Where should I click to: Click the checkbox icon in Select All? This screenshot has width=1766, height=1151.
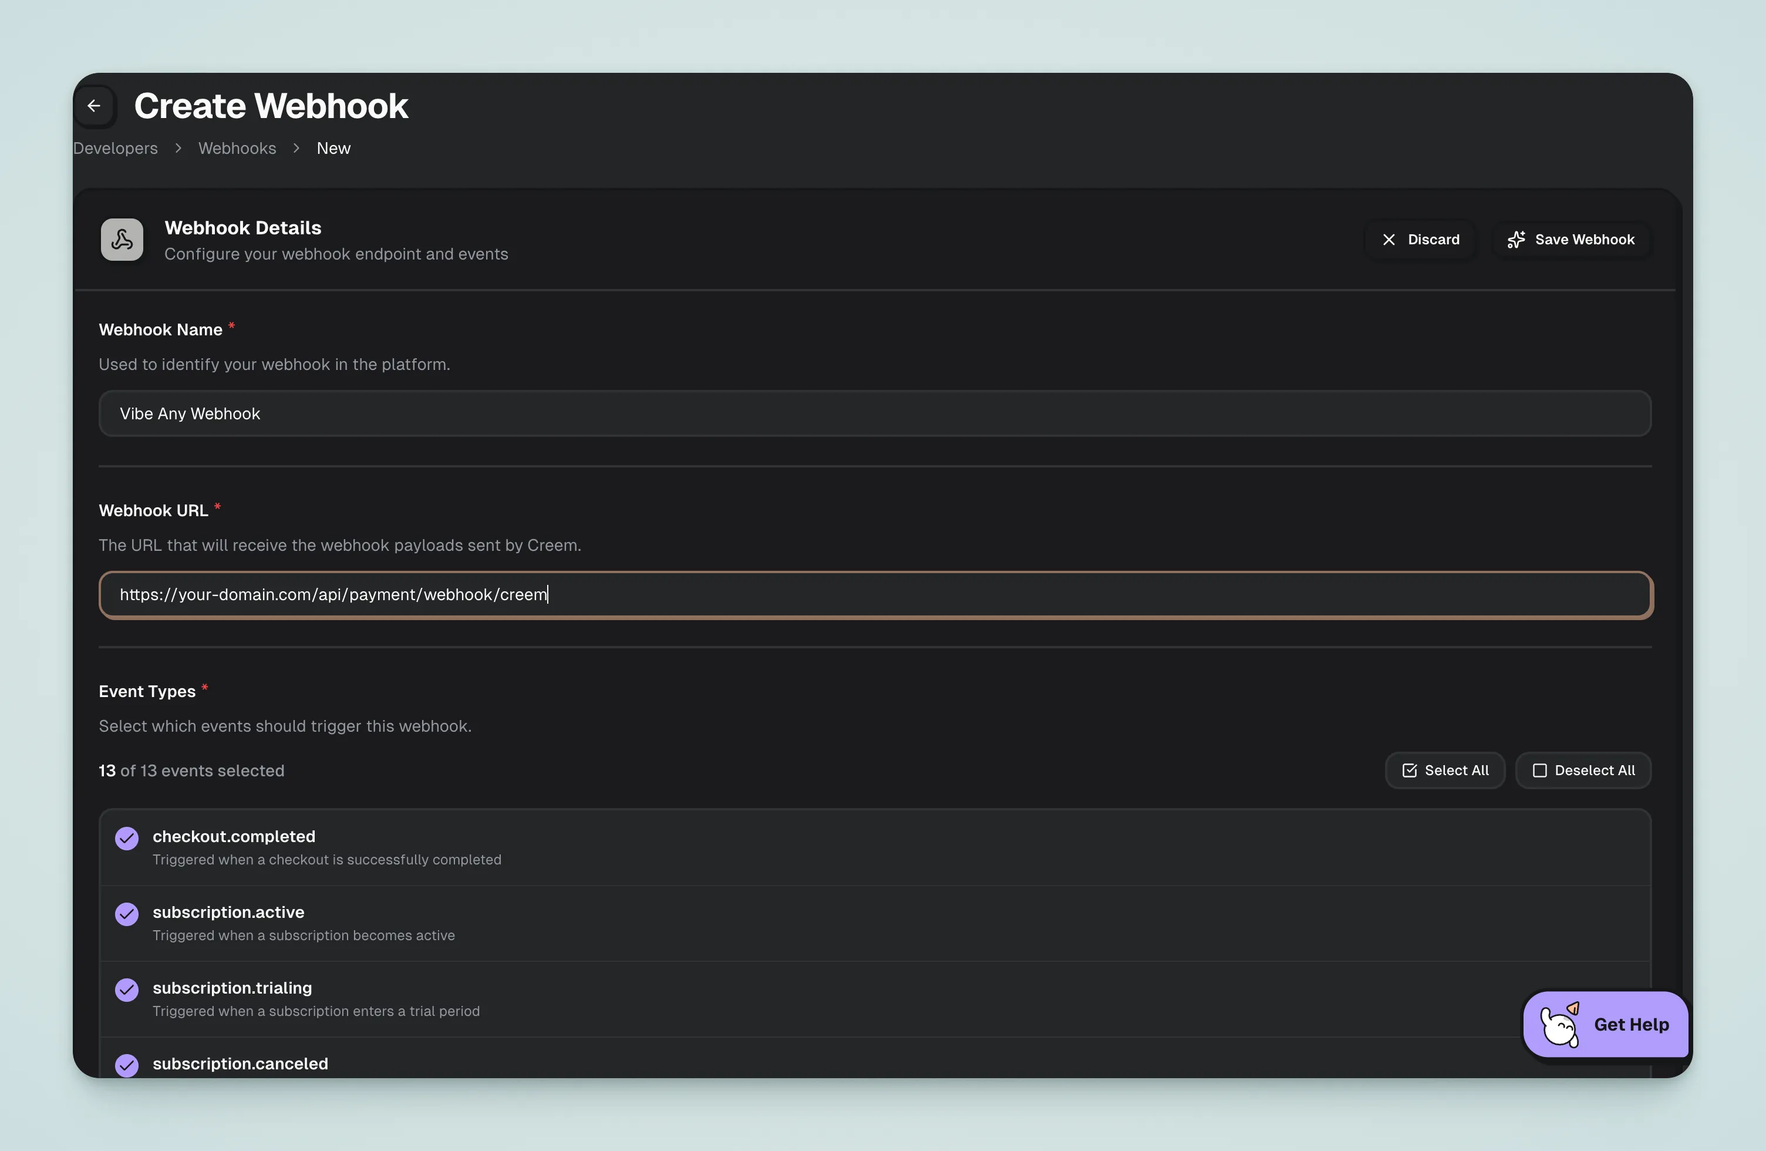[x=1409, y=770]
